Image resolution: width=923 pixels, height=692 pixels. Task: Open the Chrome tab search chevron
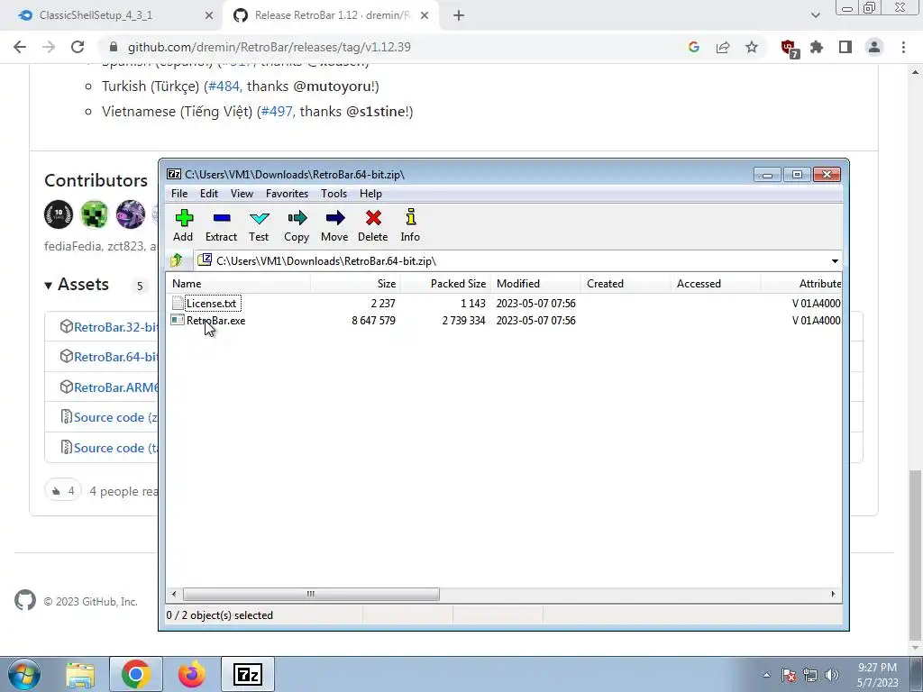[815, 16]
